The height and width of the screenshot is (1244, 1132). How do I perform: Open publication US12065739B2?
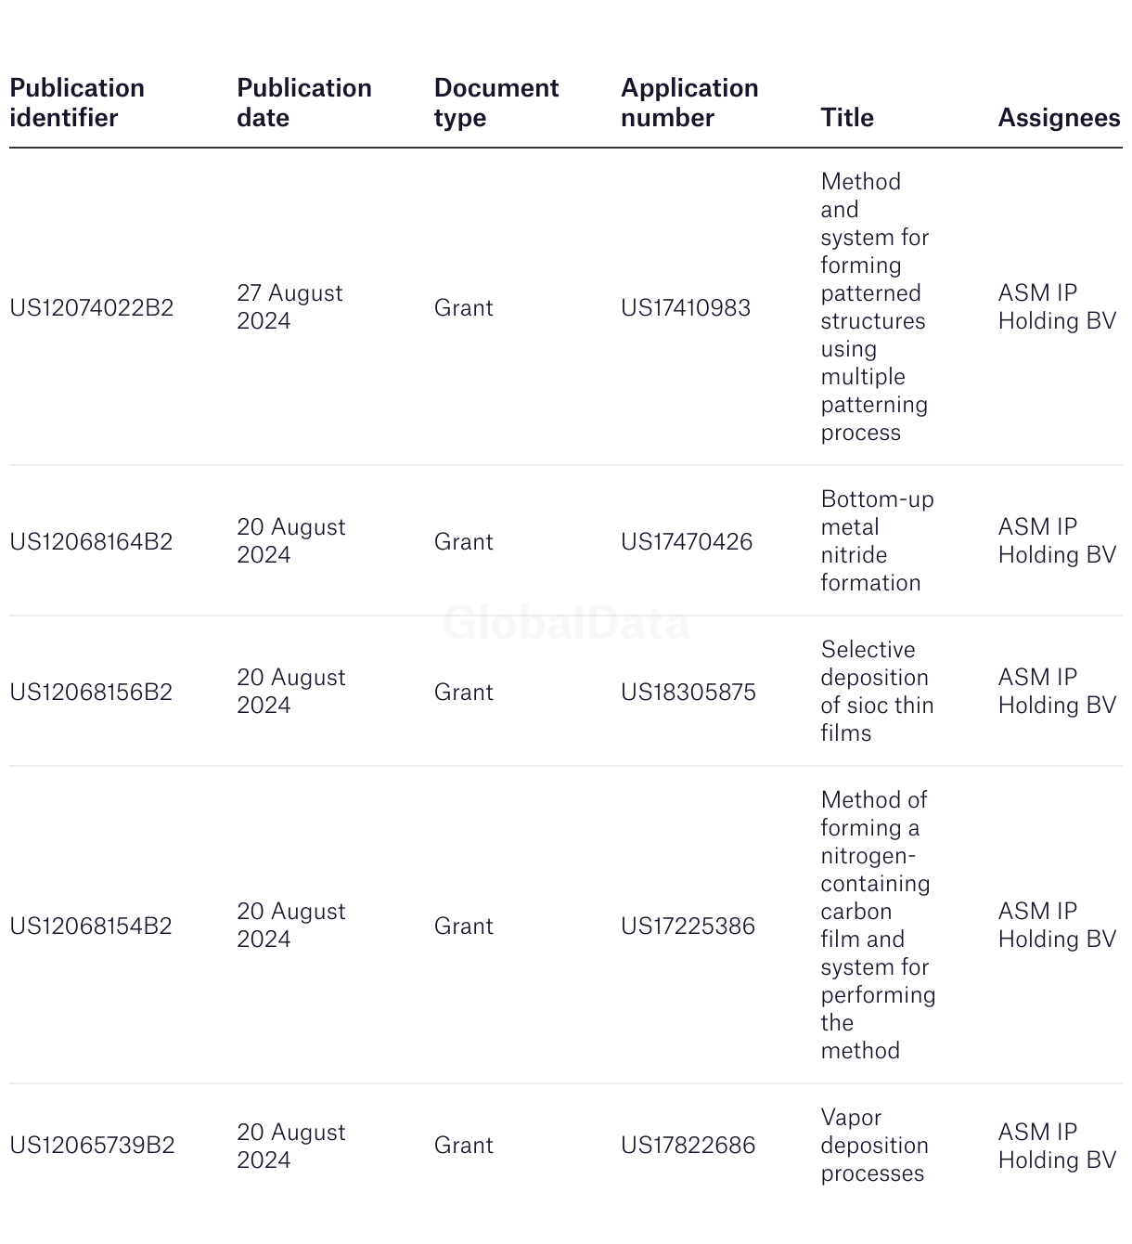point(92,1145)
